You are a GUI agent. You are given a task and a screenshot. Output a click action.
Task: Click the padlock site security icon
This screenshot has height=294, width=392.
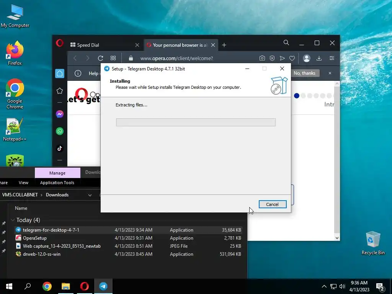tap(131, 58)
